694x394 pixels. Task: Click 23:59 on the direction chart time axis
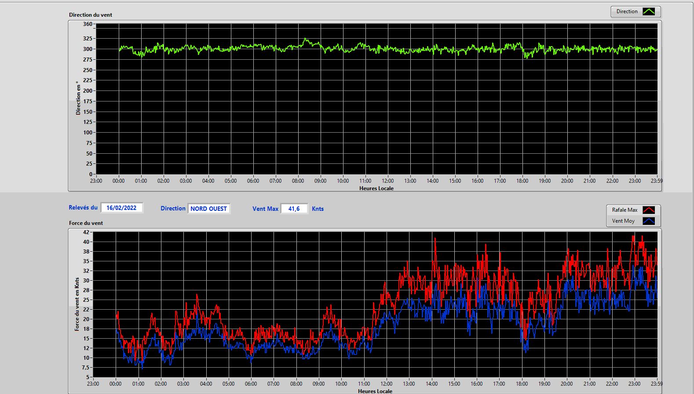coord(657,181)
